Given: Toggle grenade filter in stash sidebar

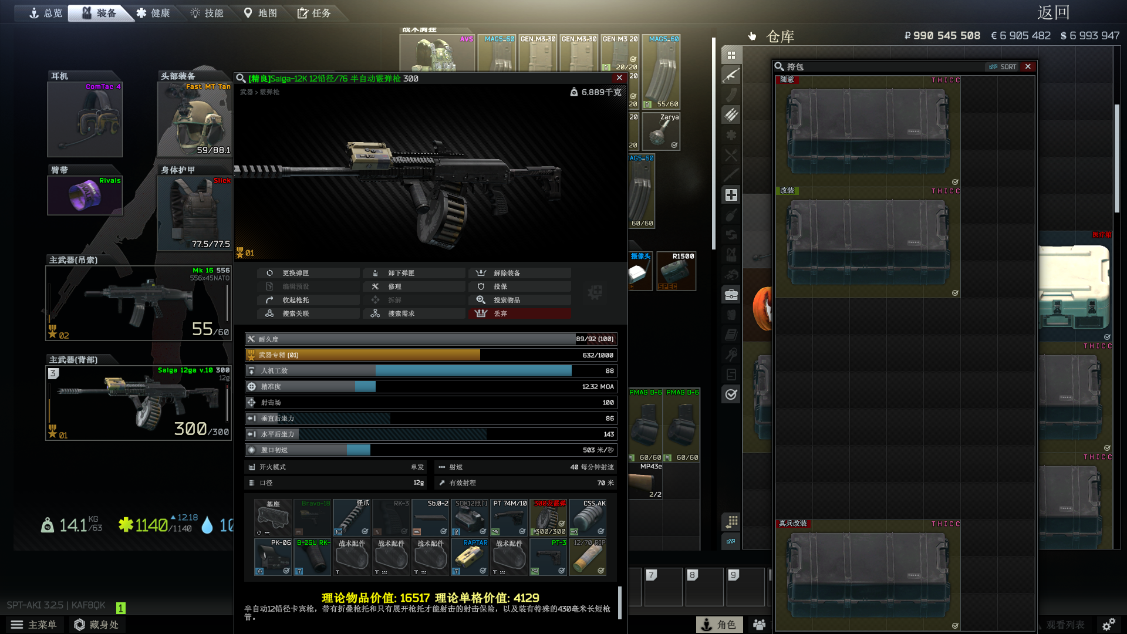Looking at the screenshot, I should (731, 215).
